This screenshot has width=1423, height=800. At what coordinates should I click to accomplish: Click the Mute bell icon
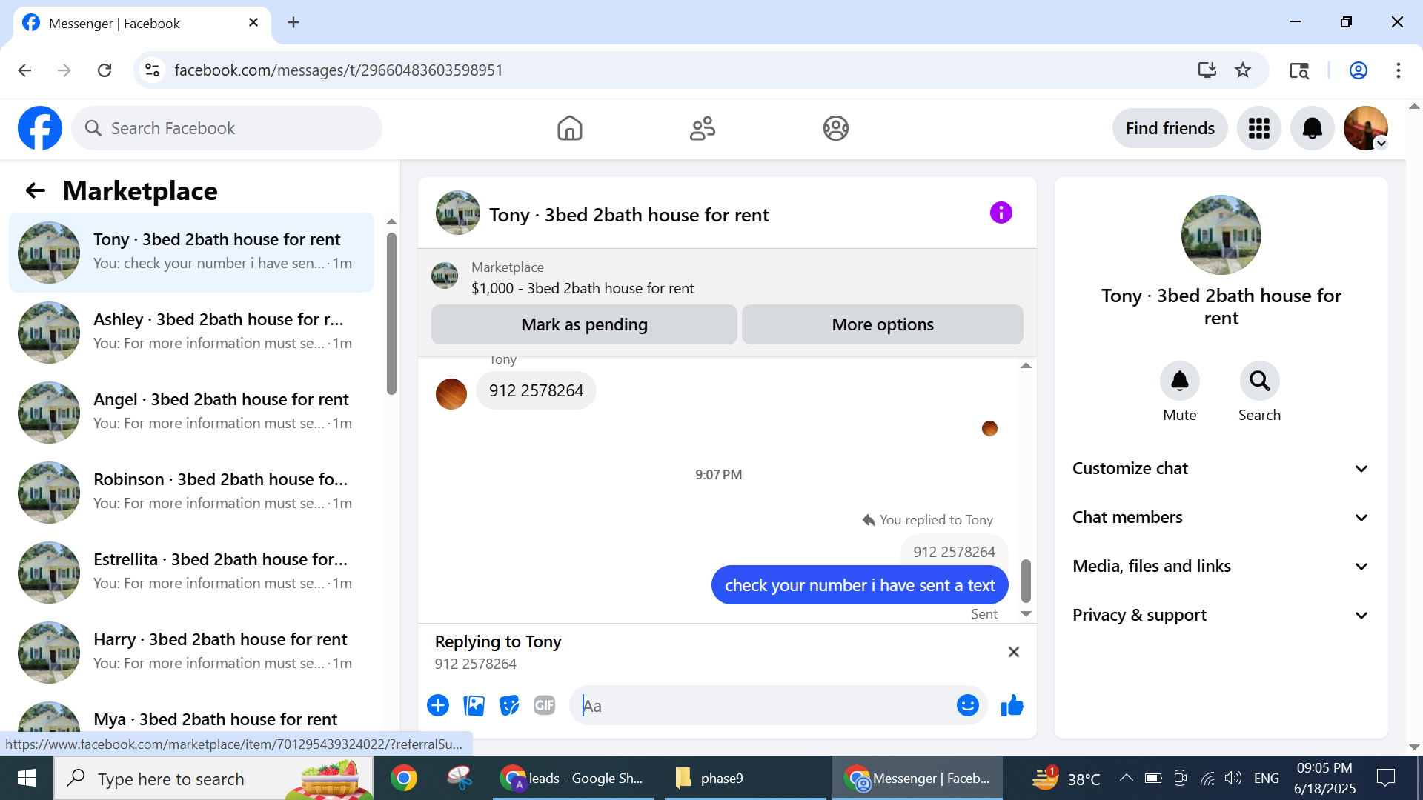pyautogui.click(x=1179, y=381)
